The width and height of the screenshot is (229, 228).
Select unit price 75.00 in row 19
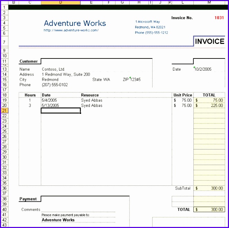[183, 100]
